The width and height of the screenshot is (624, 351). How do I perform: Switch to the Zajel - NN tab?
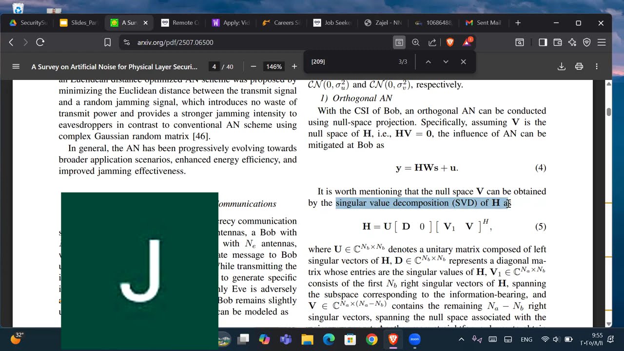[x=383, y=23]
